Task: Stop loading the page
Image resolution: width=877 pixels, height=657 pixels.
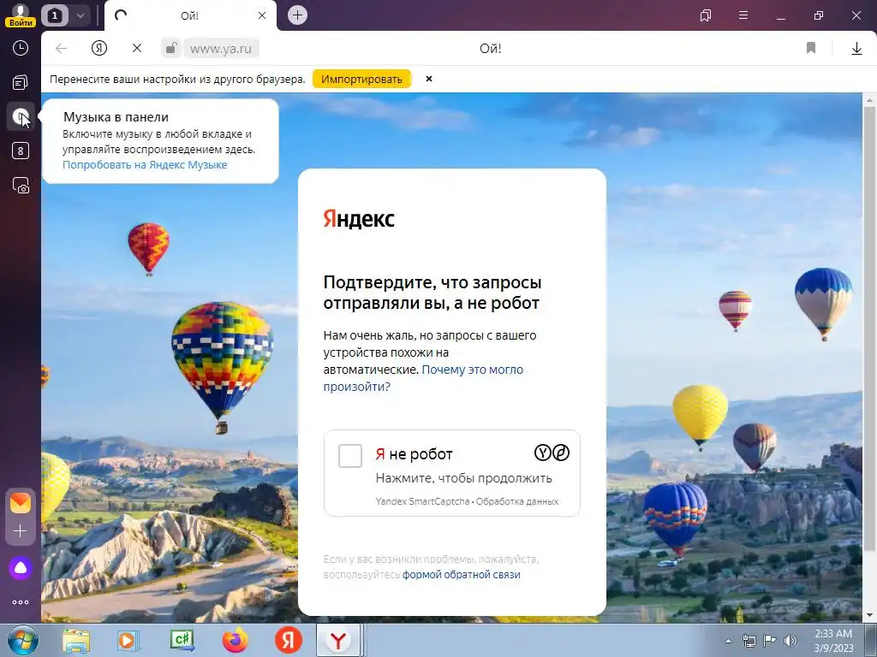Action: click(x=137, y=49)
